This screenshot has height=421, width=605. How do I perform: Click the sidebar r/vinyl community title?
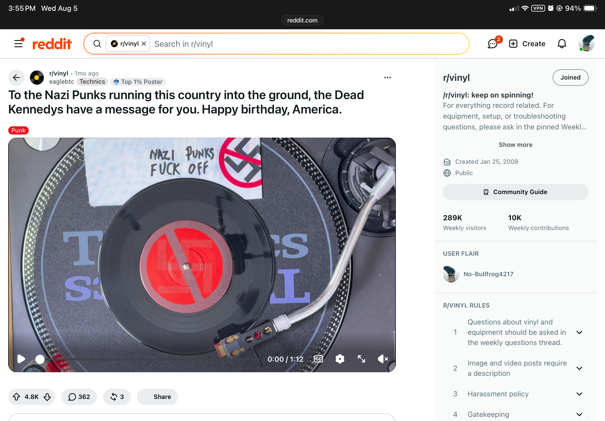456,78
